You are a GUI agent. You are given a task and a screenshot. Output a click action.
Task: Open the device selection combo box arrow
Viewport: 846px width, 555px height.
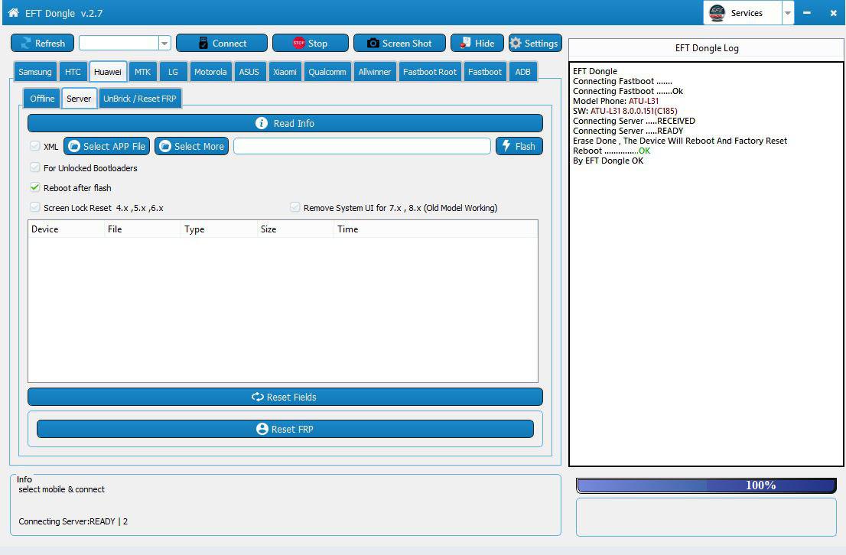(x=164, y=43)
